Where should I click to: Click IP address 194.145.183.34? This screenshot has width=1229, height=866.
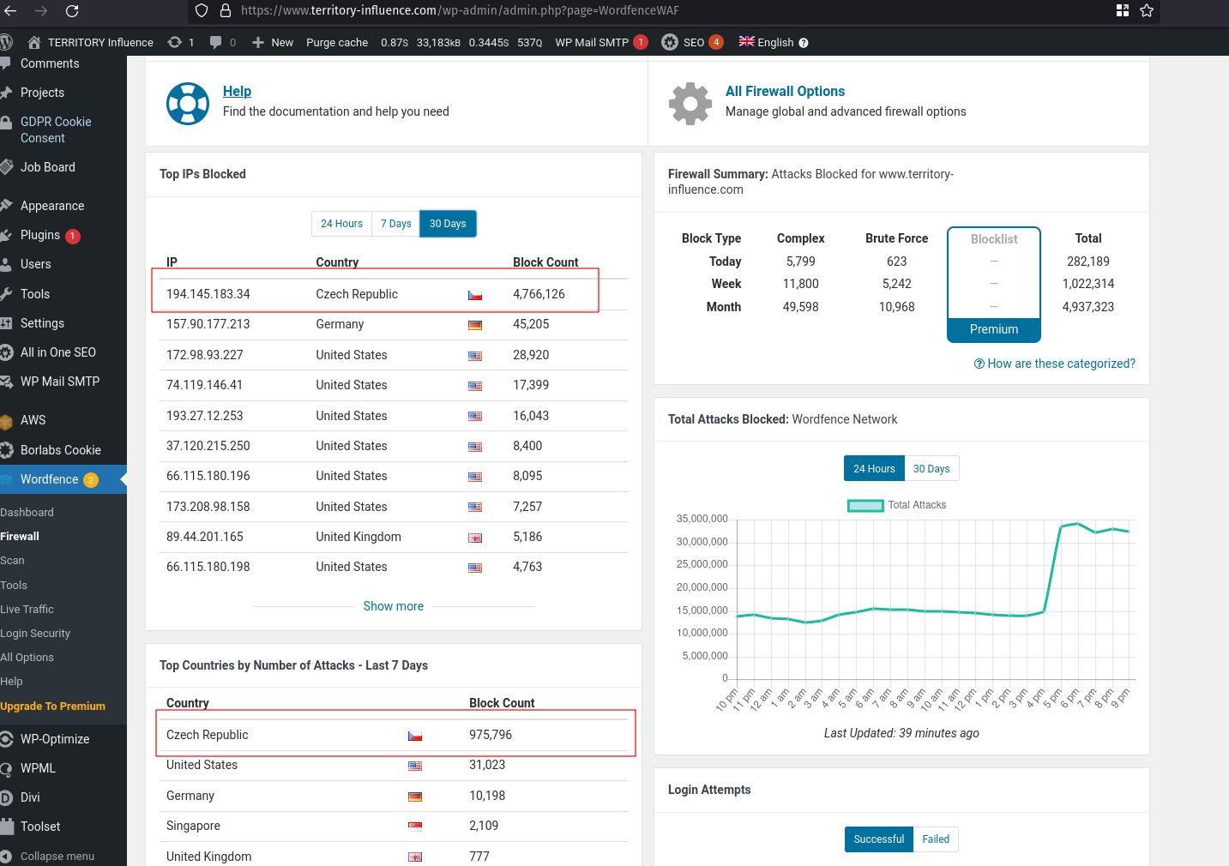(208, 294)
